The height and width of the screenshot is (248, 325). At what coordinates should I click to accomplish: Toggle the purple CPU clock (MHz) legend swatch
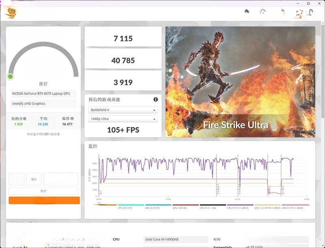240,205
